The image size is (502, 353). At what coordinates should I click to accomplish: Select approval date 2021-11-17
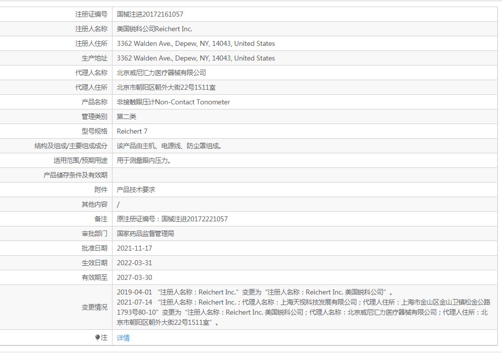click(x=135, y=248)
